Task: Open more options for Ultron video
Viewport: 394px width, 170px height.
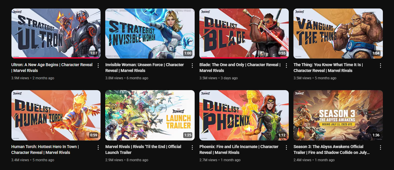Action: point(98,66)
